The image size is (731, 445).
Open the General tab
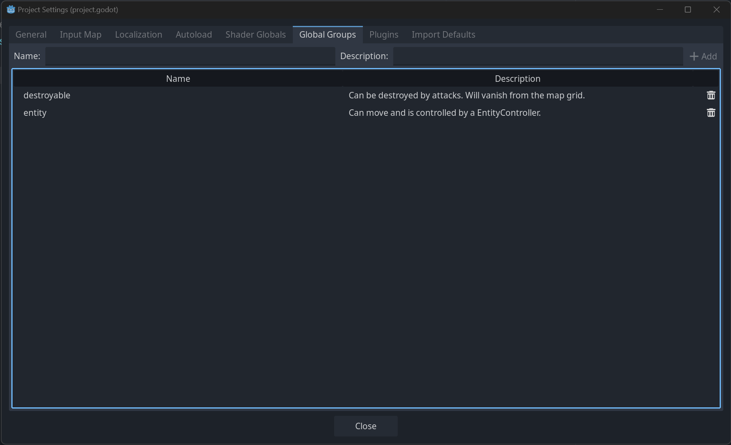tap(30, 34)
